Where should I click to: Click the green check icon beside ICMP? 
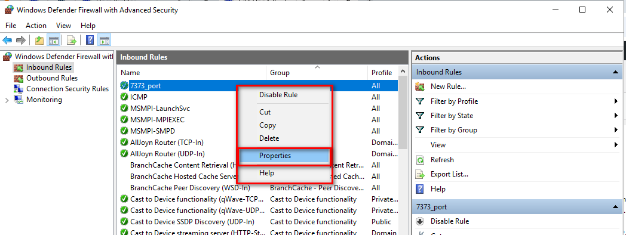click(124, 97)
